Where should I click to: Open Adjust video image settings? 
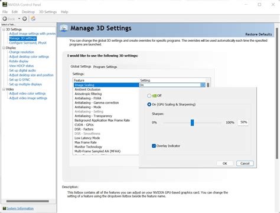(x=28, y=98)
